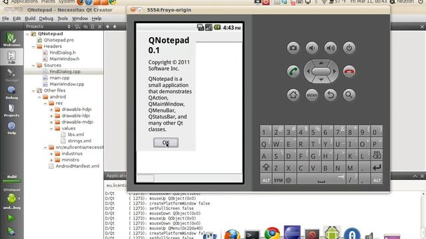426x239 pixels.
Task: Click emulator Back button
Action: 330,95
